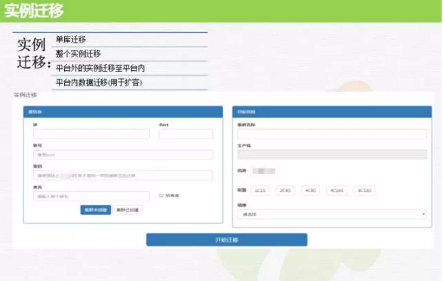Click the greyed-out 生产线 field

point(332,155)
